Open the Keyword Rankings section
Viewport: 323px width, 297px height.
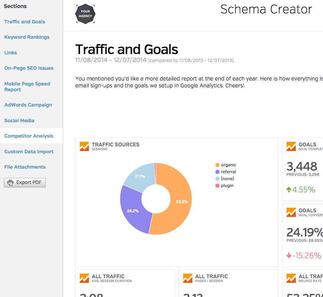[x=27, y=37]
